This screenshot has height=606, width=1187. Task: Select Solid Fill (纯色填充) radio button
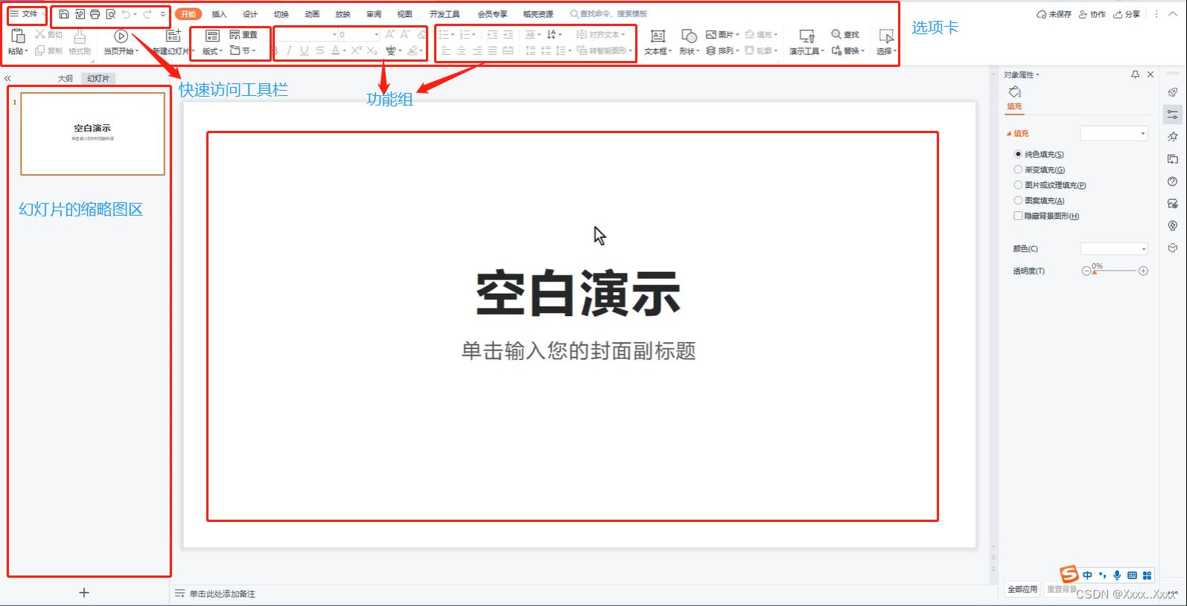point(1018,154)
